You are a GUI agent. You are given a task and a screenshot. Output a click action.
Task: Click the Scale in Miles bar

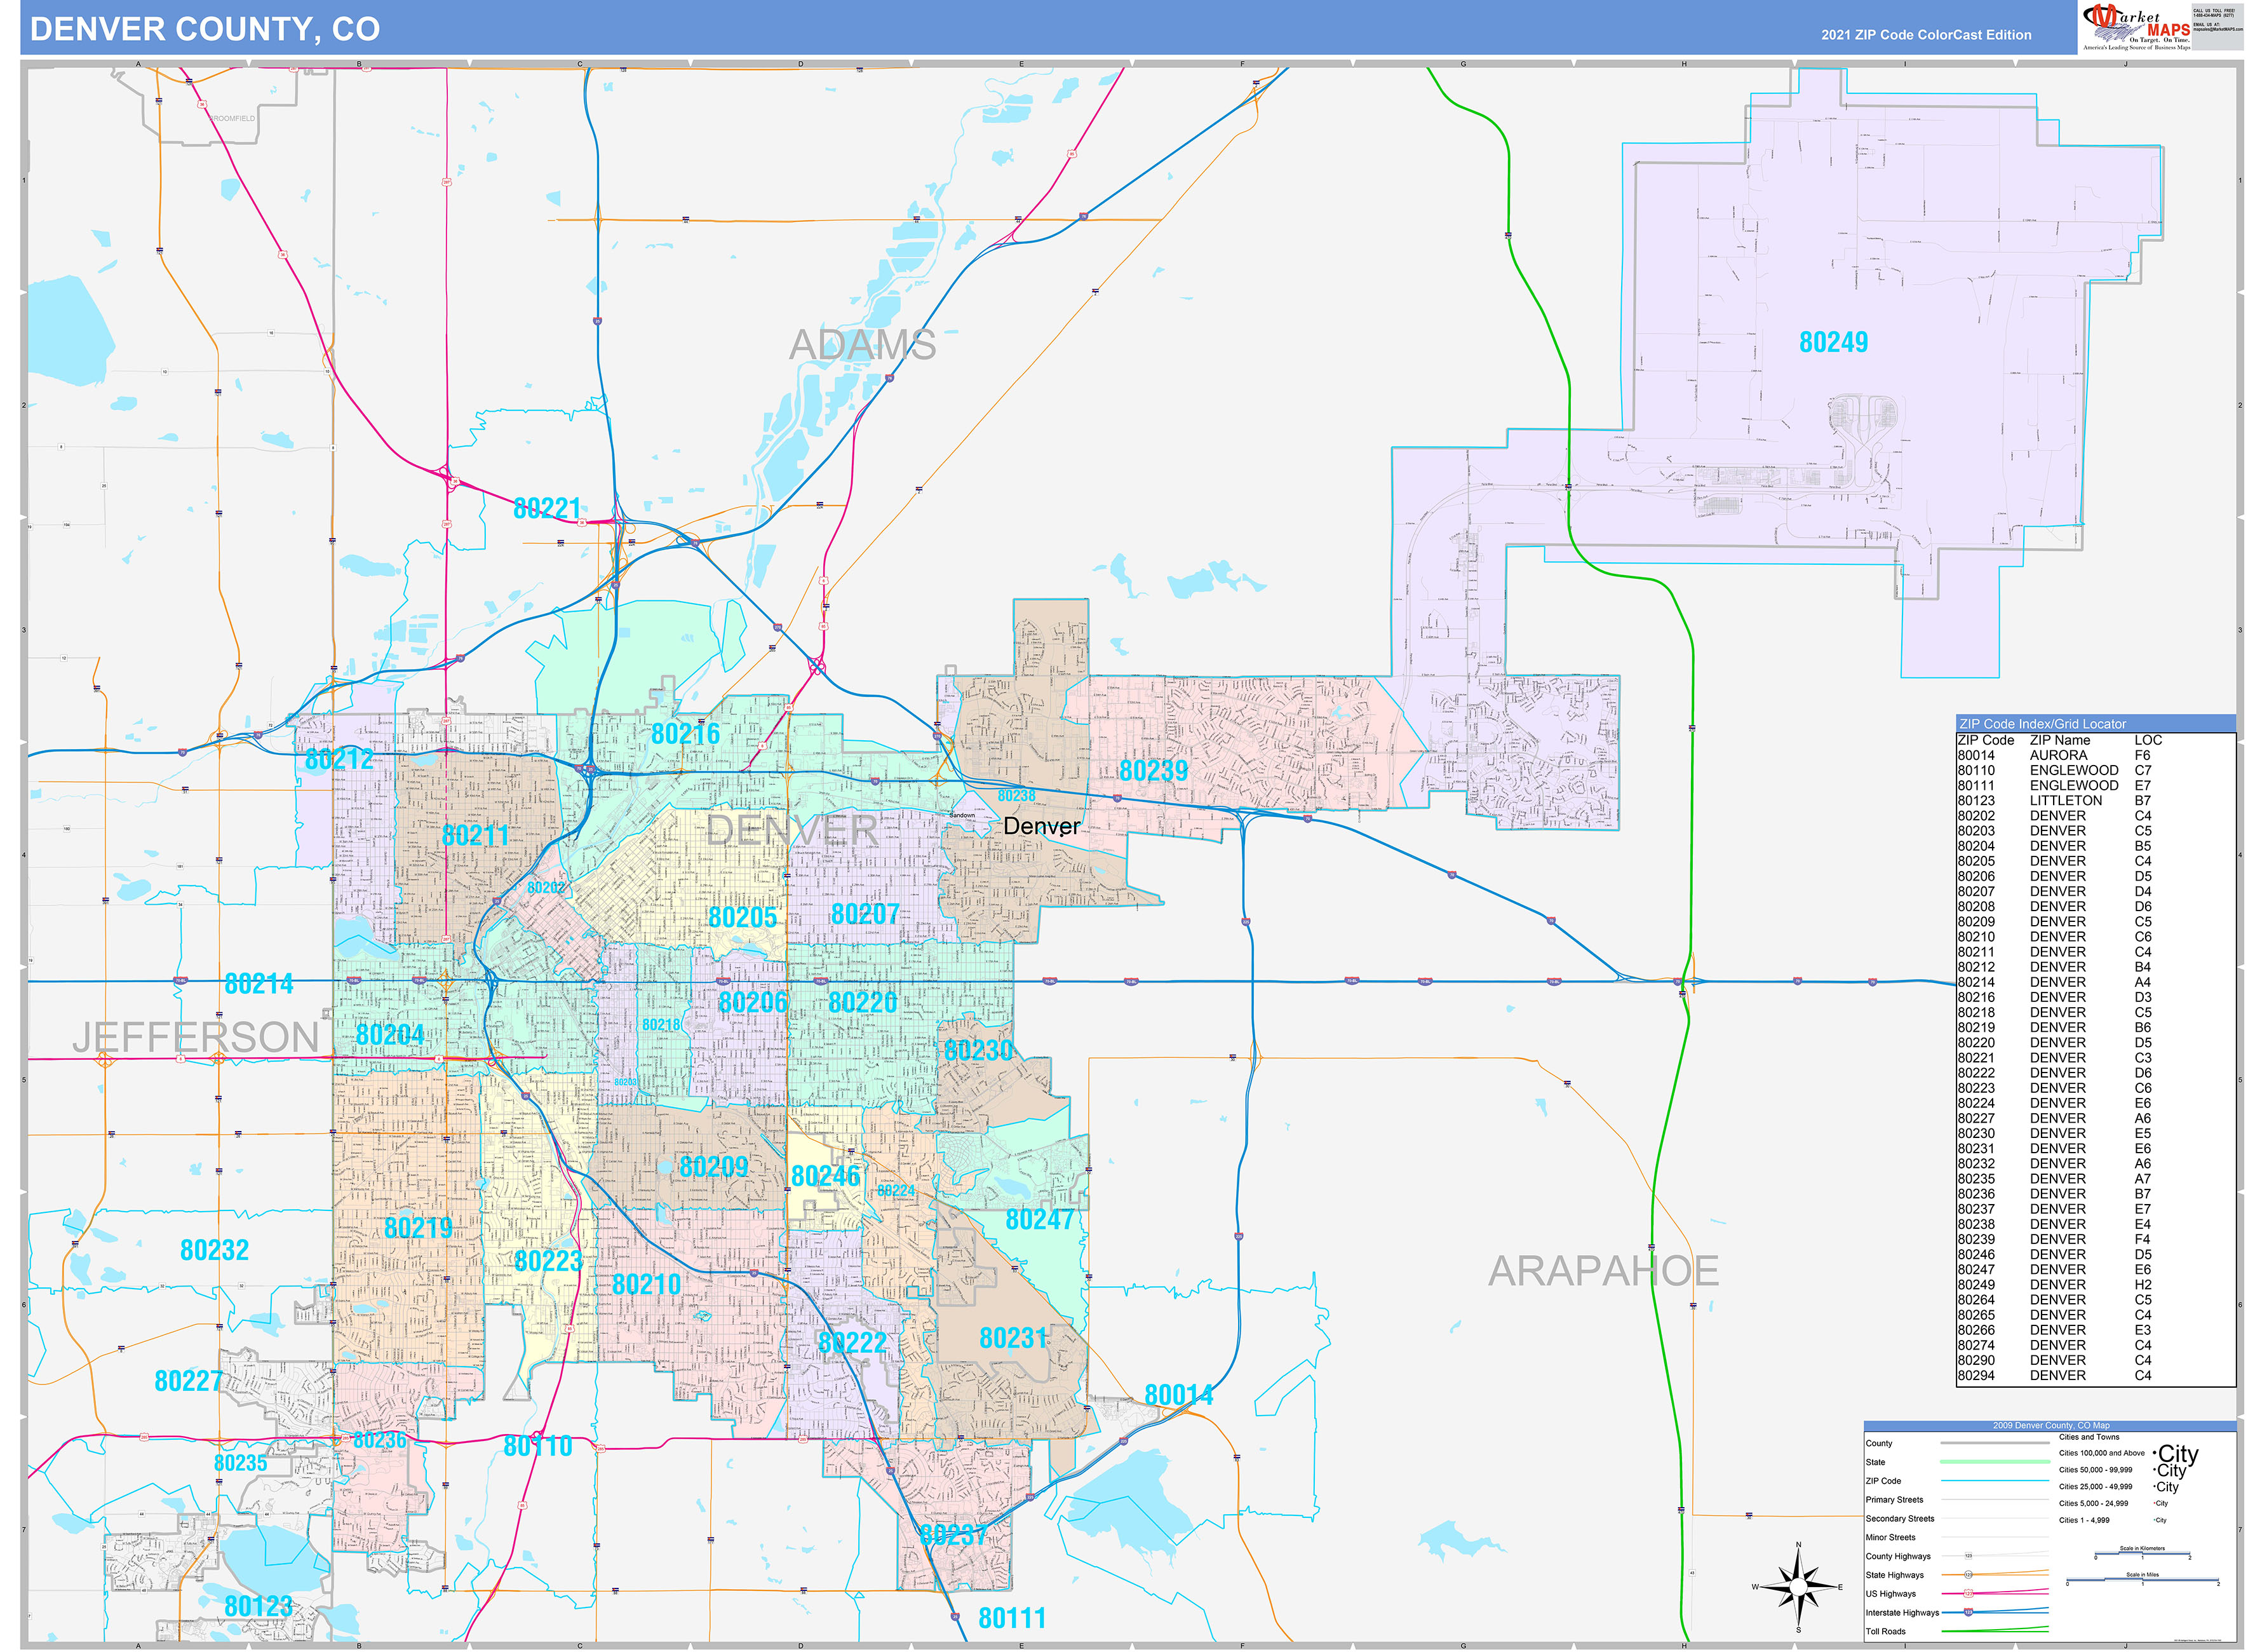click(x=2142, y=1580)
